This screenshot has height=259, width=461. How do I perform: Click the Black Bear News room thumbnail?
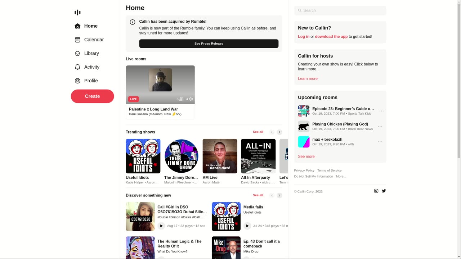(x=304, y=127)
